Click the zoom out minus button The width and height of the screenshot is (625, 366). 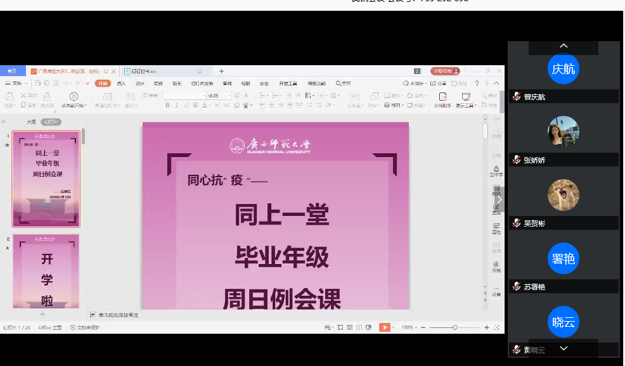point(423,327)
